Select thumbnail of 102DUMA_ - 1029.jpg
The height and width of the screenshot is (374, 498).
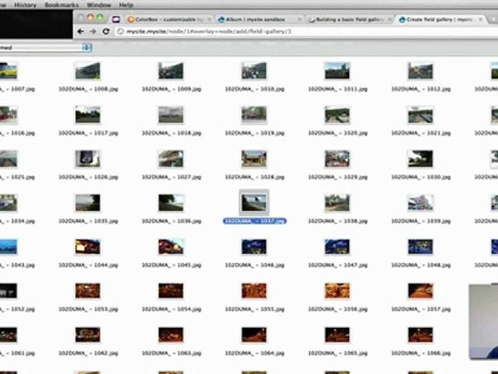coord(337,159)
